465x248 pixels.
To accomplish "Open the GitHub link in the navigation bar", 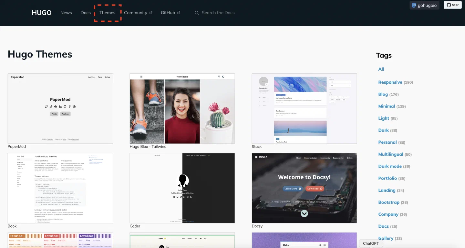I will (170, 13).
